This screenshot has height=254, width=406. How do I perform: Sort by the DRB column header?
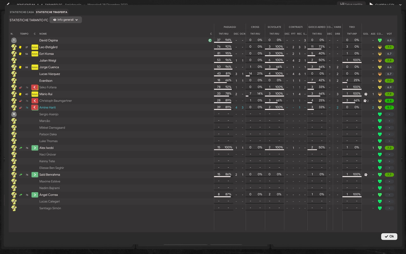[x=337, y=34]
